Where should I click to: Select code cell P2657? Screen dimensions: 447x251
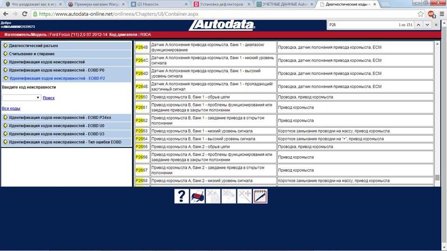(x=142, y=170)
